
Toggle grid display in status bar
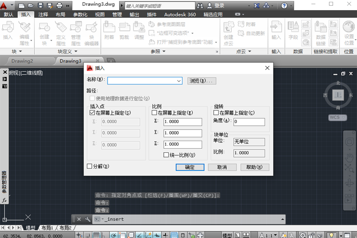point(96,235)
